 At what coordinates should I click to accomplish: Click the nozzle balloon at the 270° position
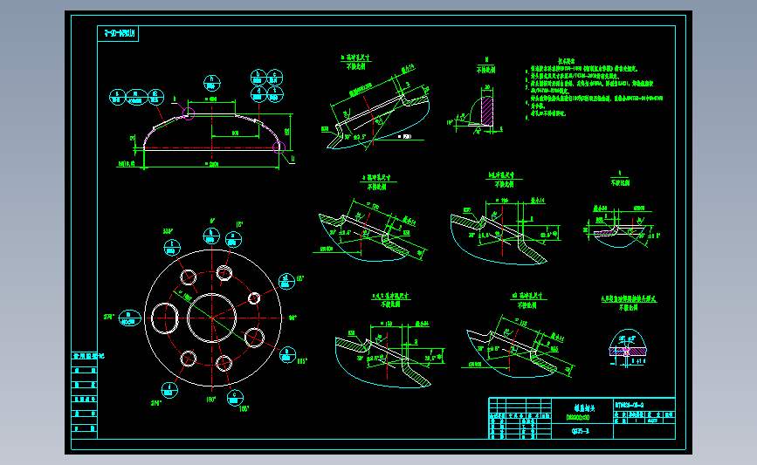point(129,318)
